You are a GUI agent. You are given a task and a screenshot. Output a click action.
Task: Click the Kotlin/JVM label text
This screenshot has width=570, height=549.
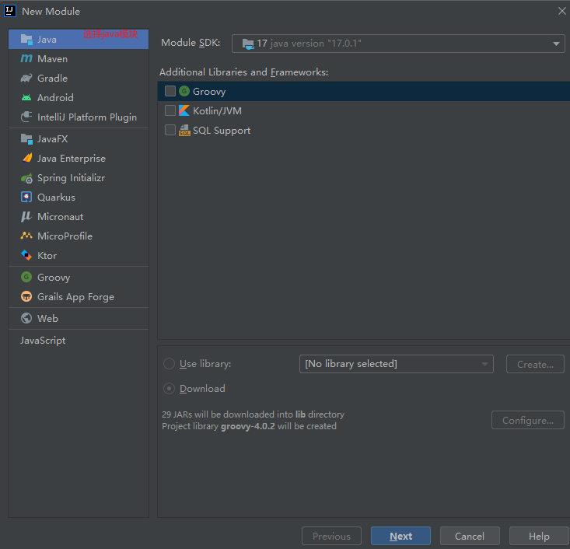click(x=217, y=110)
